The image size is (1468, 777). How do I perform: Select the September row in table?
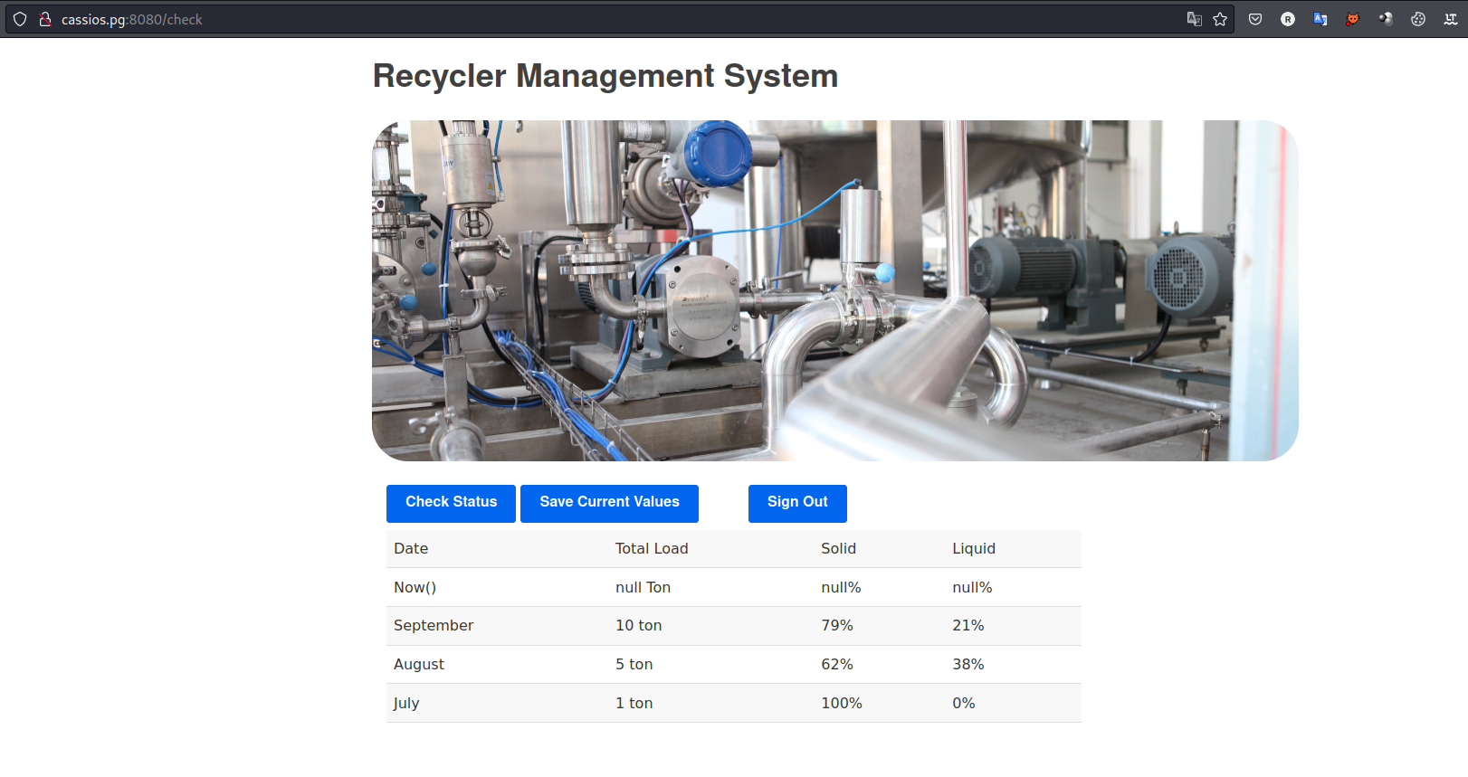tap(434, 626)
